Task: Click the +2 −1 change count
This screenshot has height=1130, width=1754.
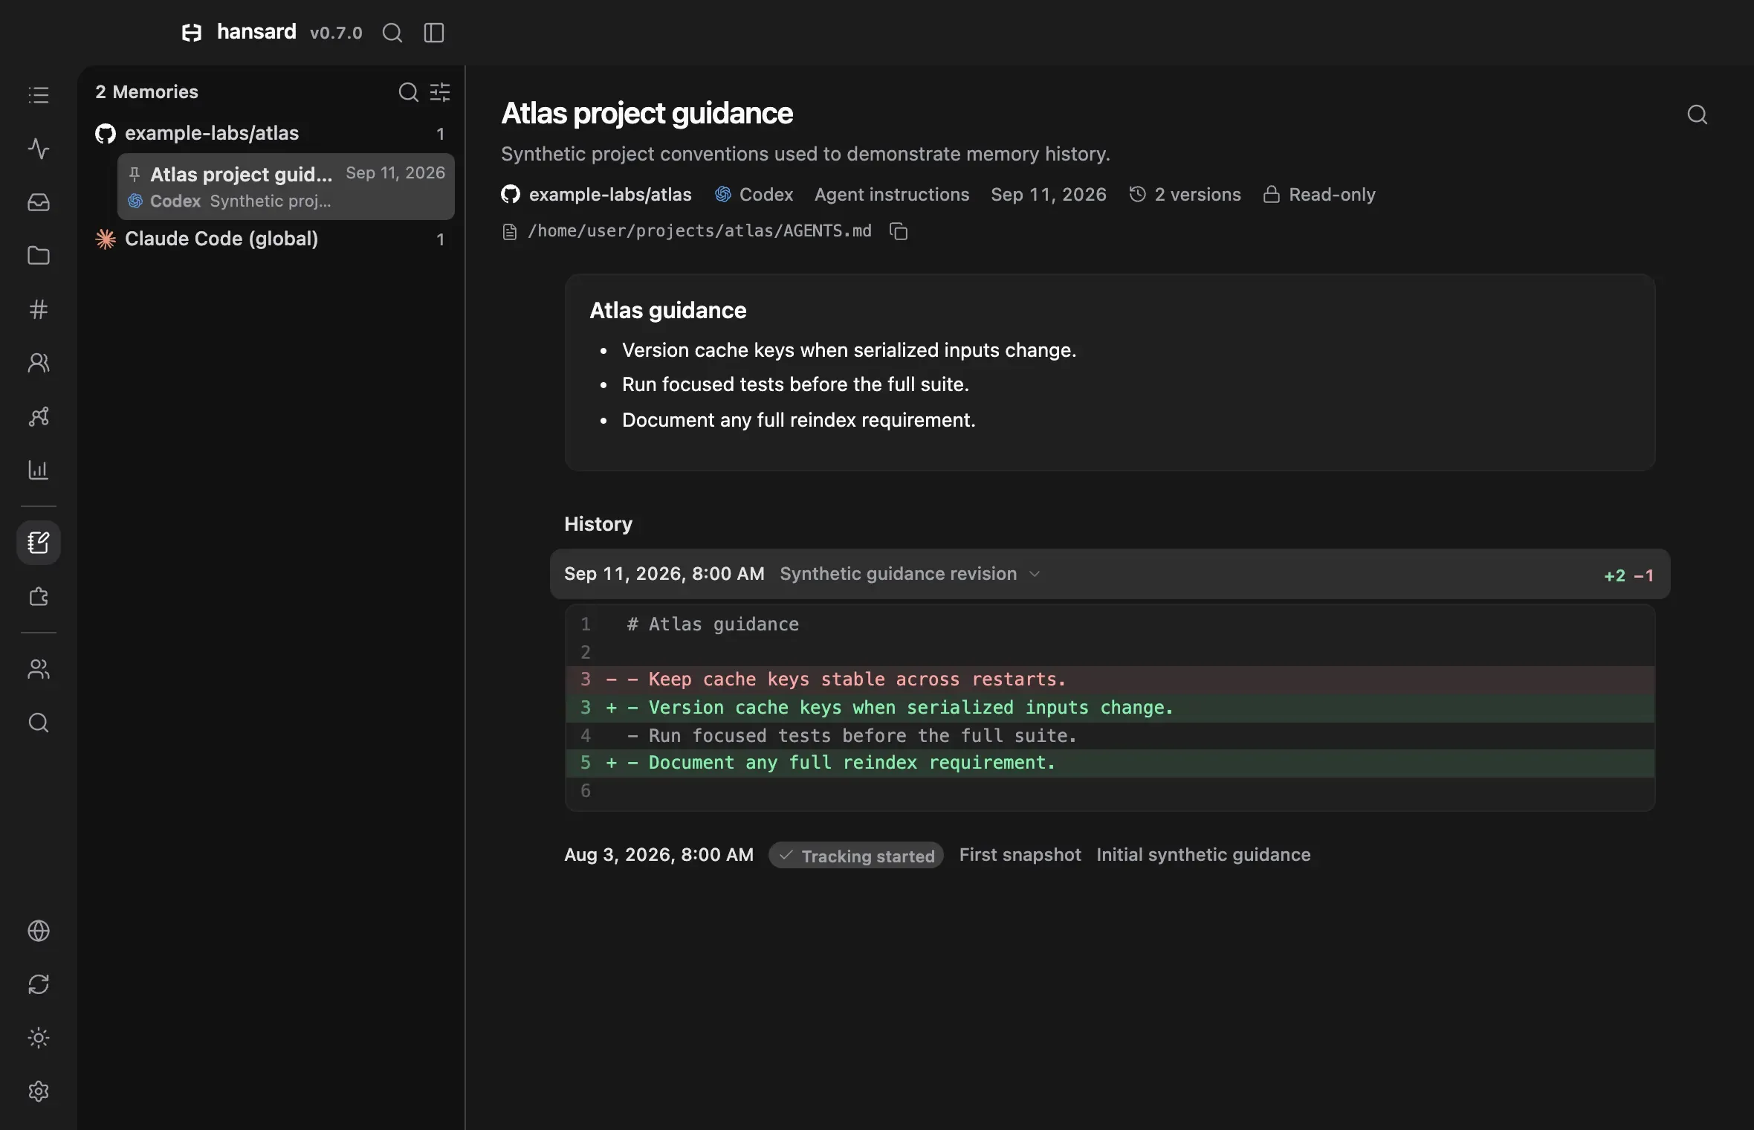Action: (1629, 575)
